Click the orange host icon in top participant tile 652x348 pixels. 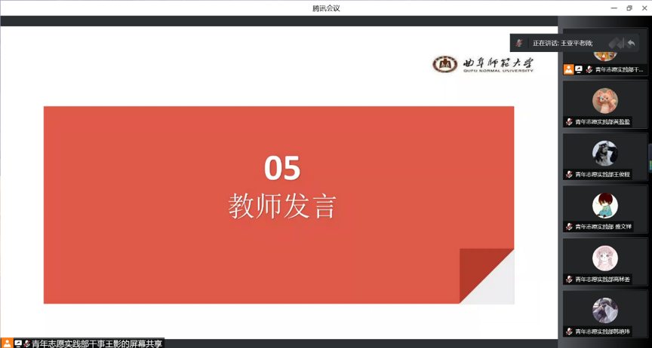click(x=569, y=69)
